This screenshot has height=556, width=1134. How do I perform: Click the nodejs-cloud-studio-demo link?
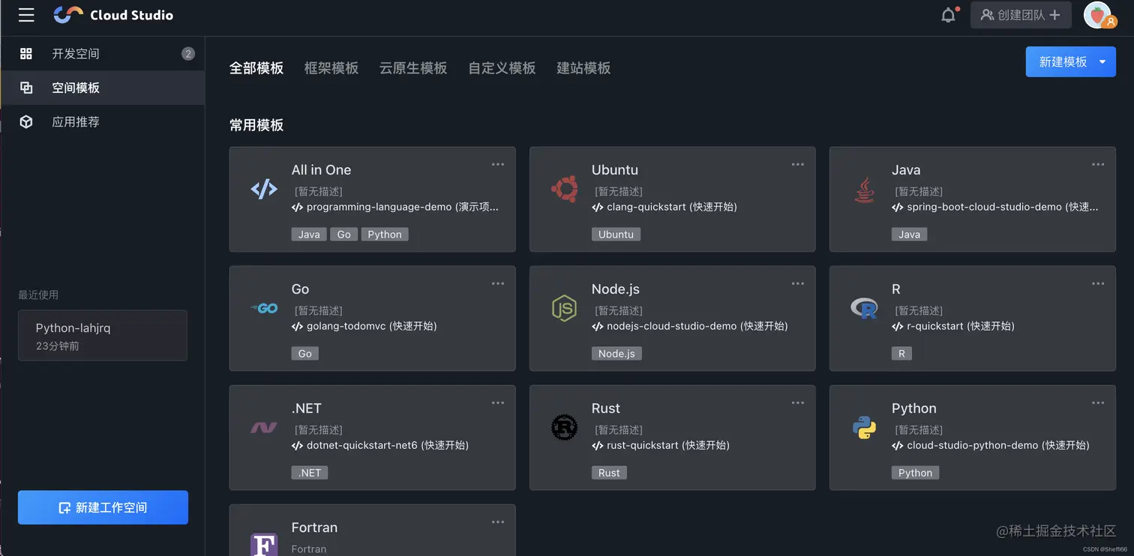point(690,326)
